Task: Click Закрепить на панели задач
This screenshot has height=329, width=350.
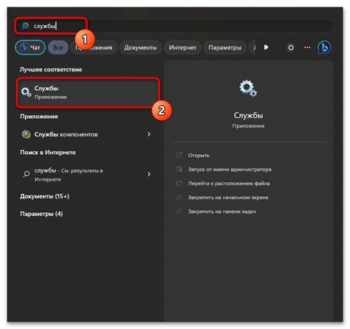Action: coord(222,212)
